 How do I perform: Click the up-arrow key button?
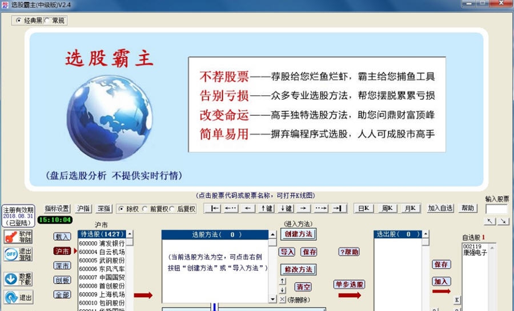[x=267, y=208]
